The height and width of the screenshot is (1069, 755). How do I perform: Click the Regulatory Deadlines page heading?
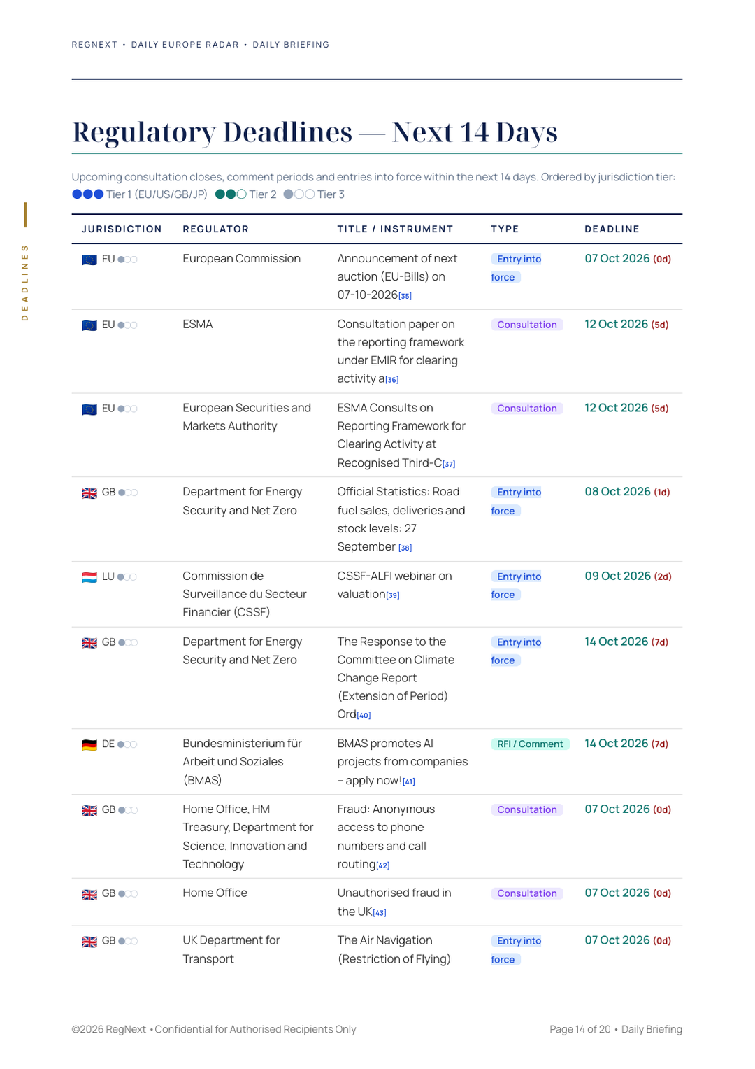315,132
